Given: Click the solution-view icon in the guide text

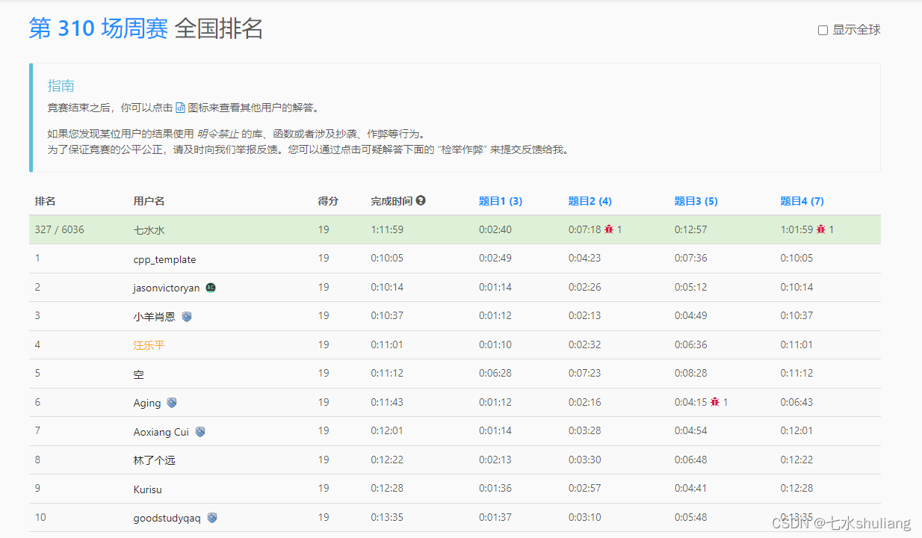Looking at the screenshot, I should click(180, 108).
